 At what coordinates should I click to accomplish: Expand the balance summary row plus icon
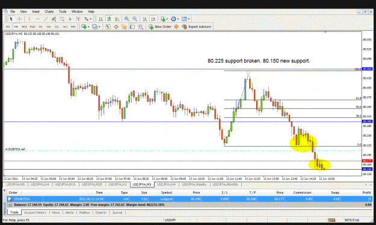pos(10,205)
